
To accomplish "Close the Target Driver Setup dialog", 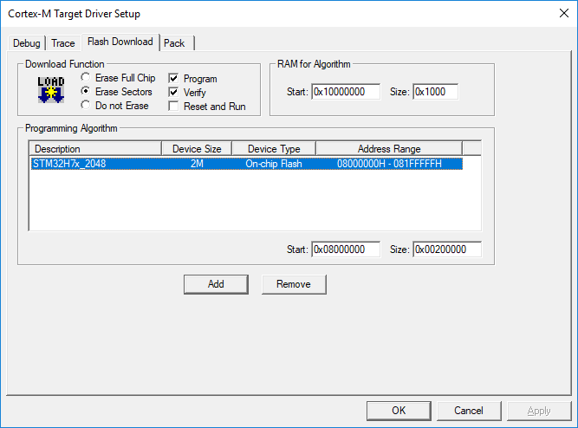I will tap(564, 13).
